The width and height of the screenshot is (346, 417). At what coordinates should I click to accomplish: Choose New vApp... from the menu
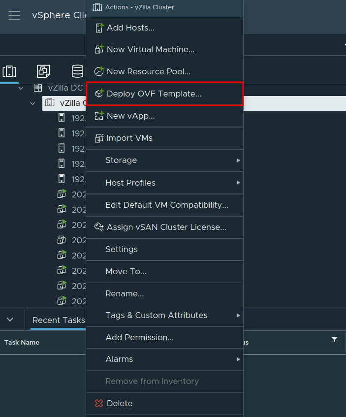(x=164, y=116)
